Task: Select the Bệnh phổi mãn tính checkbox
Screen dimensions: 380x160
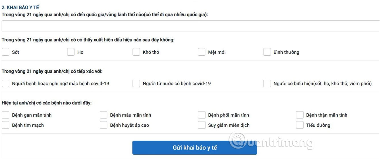Action: [x=202, y=115]
